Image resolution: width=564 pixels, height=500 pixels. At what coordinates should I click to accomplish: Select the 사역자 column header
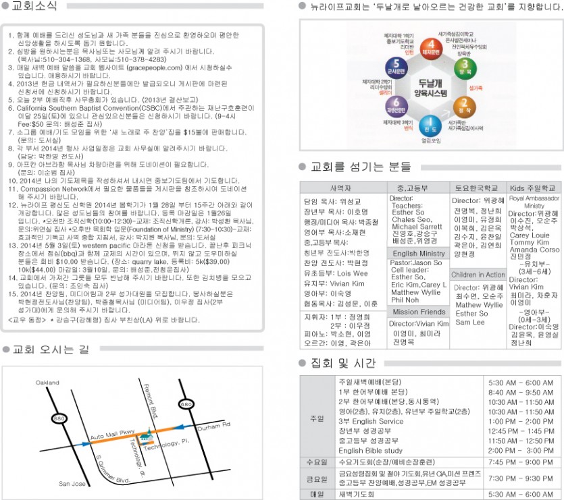344,188
